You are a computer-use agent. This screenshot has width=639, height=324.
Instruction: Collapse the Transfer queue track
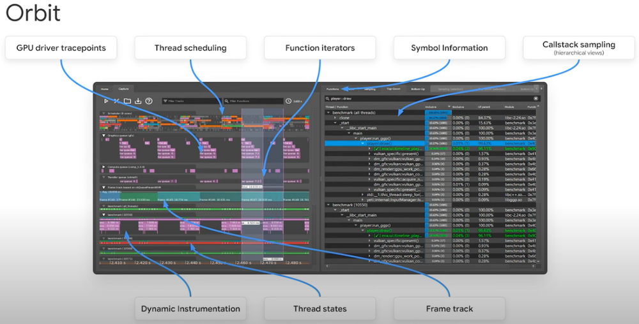(x=104, y=177)
